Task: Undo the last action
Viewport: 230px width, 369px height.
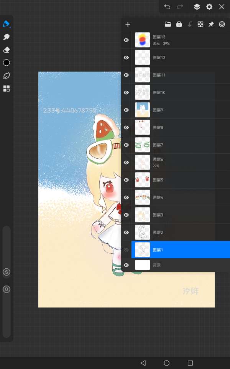Action: coord(167,7)
